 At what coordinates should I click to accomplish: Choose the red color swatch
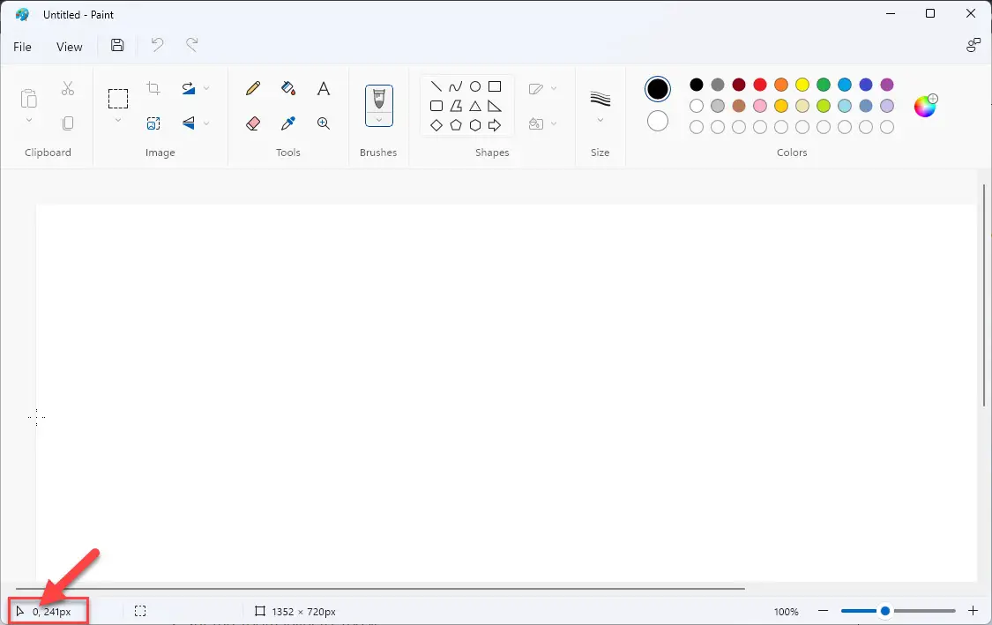760,85
